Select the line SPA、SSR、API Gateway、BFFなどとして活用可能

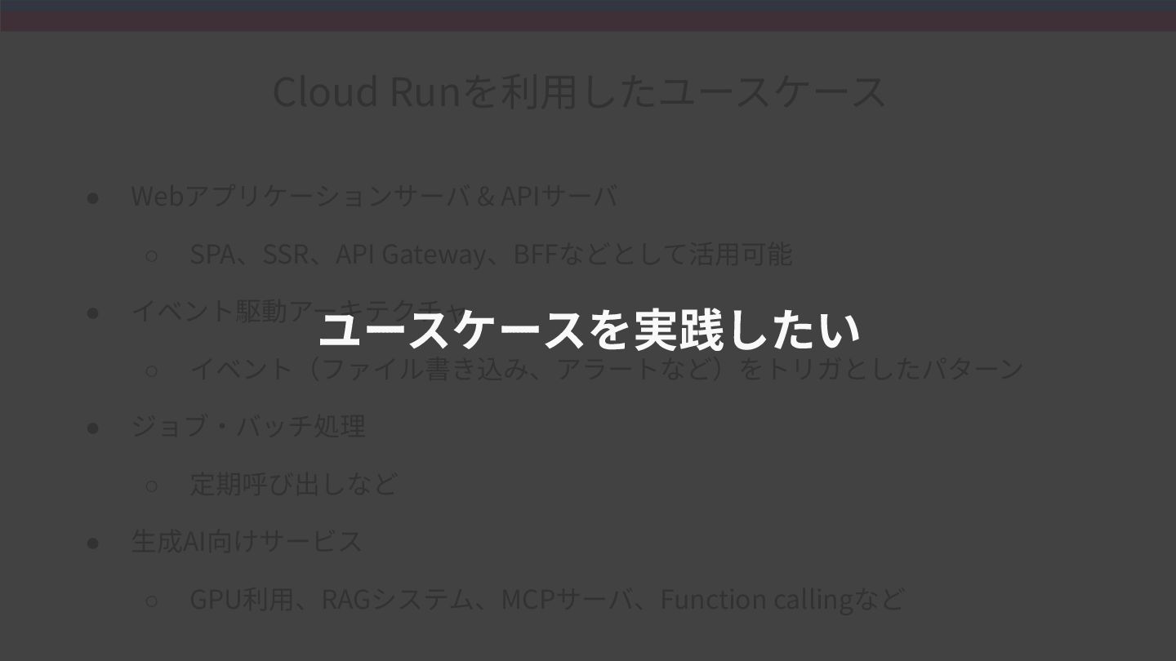[x=491, y=254]
